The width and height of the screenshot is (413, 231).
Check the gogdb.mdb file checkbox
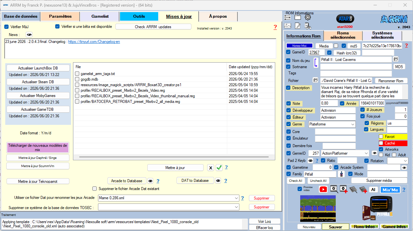click(77, 79)
